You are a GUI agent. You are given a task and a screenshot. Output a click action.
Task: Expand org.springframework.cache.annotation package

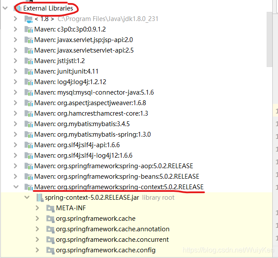[x=37, y=229]
